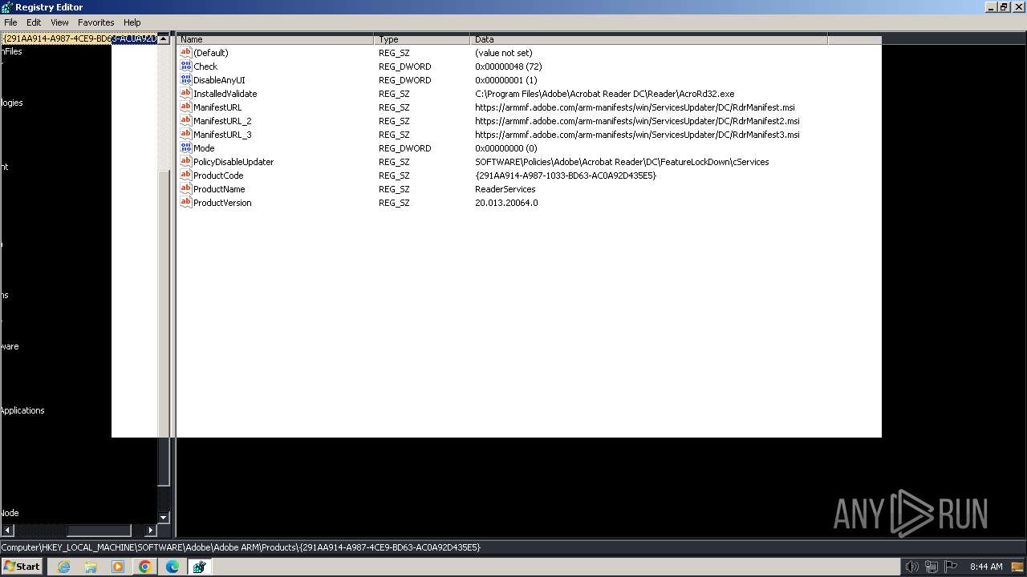Click the FeatureLockDown\cServices data cell
Viewport: 1027px width, 577px height.
[x=623, y=162]
